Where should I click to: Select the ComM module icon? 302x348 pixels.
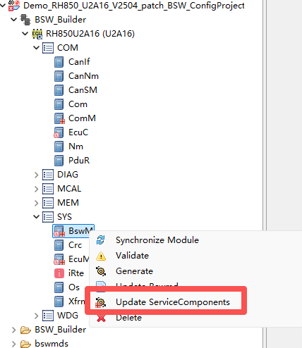(x=59, y=118)
